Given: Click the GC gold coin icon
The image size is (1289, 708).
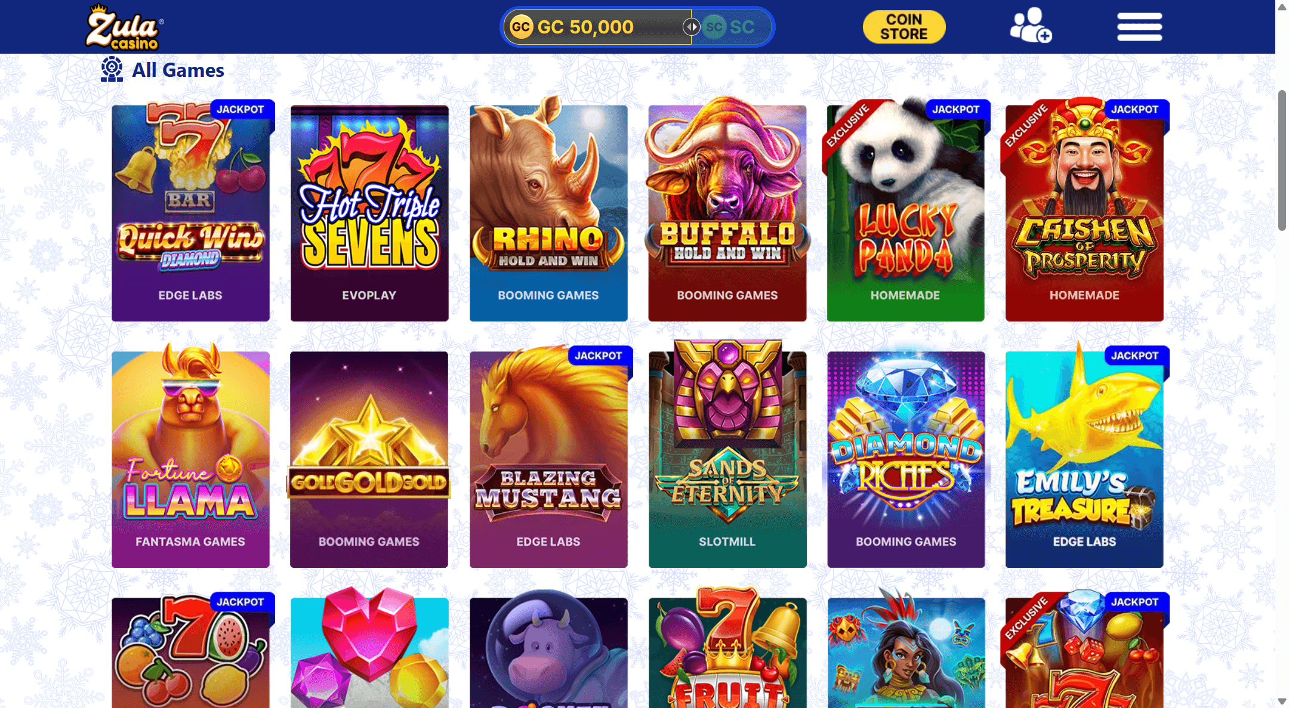Looking at the screenshot, I should tap(522, 27).
